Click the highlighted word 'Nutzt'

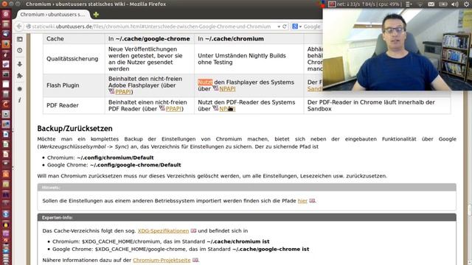click(x=205, y=82)
